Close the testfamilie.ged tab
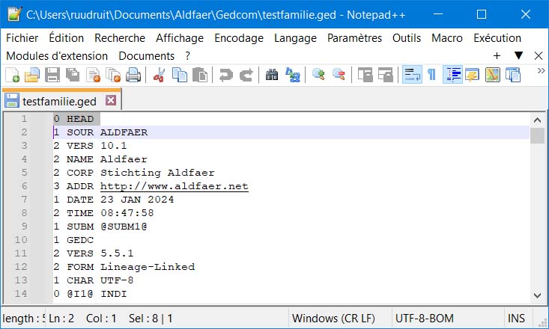549x329 pixels. click(x=111, y=99)
